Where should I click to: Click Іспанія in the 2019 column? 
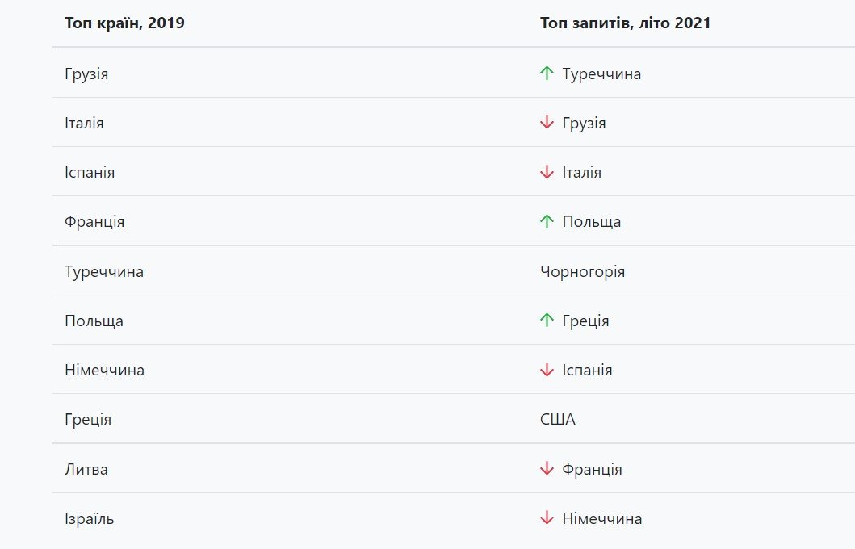[90, 173]
